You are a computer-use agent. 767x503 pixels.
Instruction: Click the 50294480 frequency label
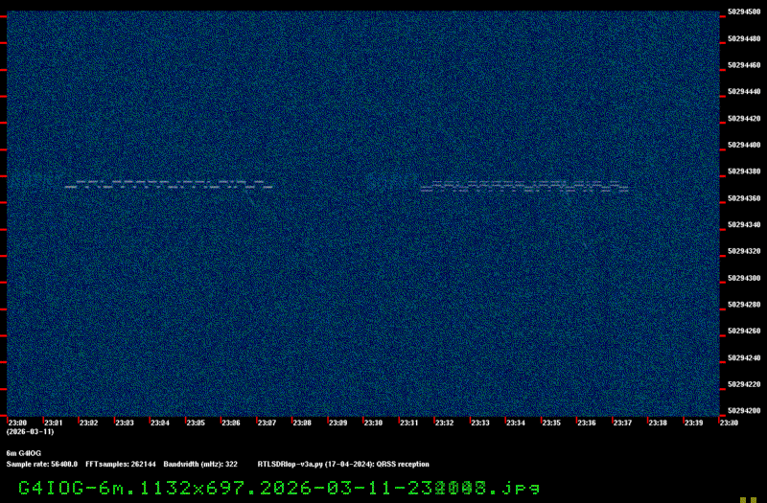(744, 38)
